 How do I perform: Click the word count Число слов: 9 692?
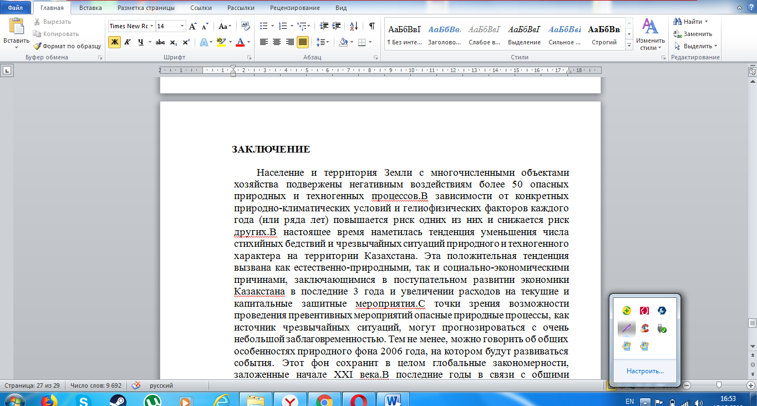pos(97,385)
